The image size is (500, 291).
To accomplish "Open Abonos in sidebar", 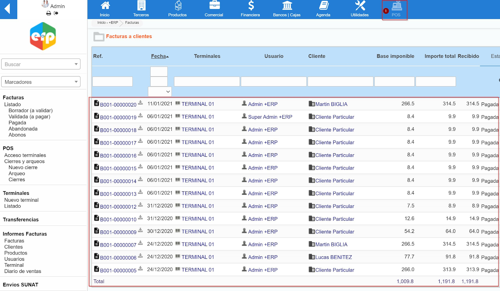I will [x=17, y=135].
